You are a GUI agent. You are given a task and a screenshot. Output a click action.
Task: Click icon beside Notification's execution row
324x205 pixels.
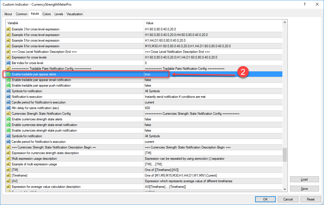pos(8,97)
